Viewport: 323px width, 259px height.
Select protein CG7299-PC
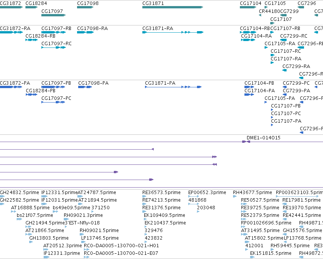[x=285, y=87]
